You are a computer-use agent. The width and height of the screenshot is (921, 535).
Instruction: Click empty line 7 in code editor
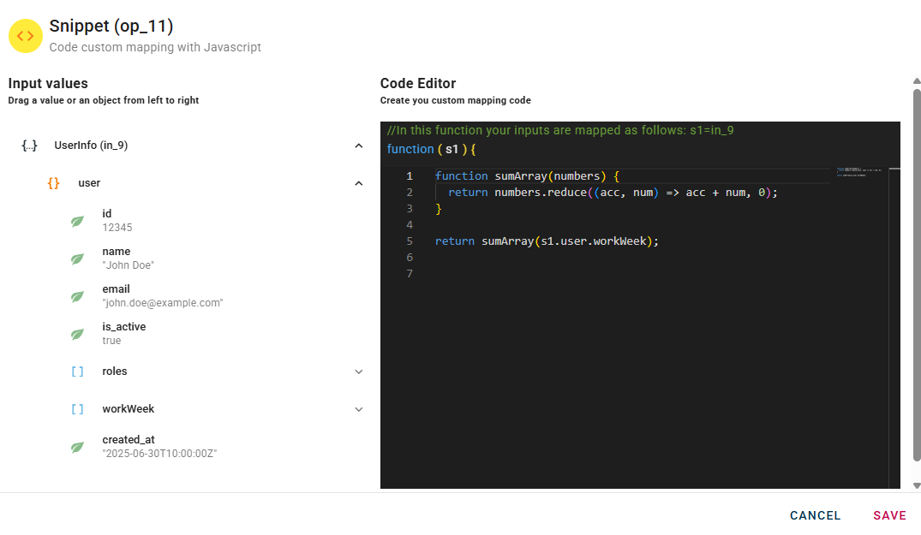(x=600, y=274)
